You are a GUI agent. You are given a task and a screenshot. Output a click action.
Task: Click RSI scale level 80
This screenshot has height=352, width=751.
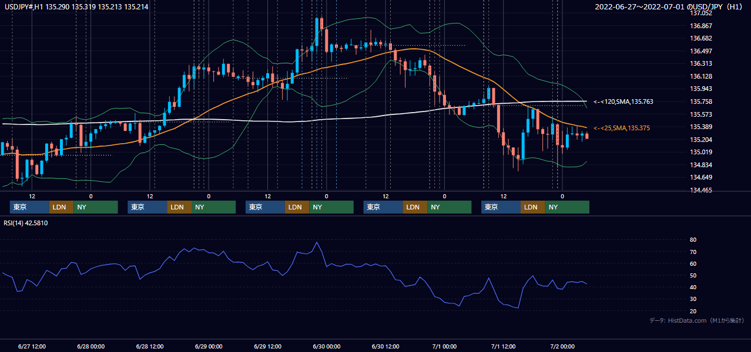tap(693, 240)
